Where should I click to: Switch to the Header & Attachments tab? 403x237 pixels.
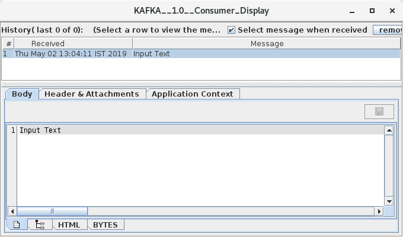[92, 94]
